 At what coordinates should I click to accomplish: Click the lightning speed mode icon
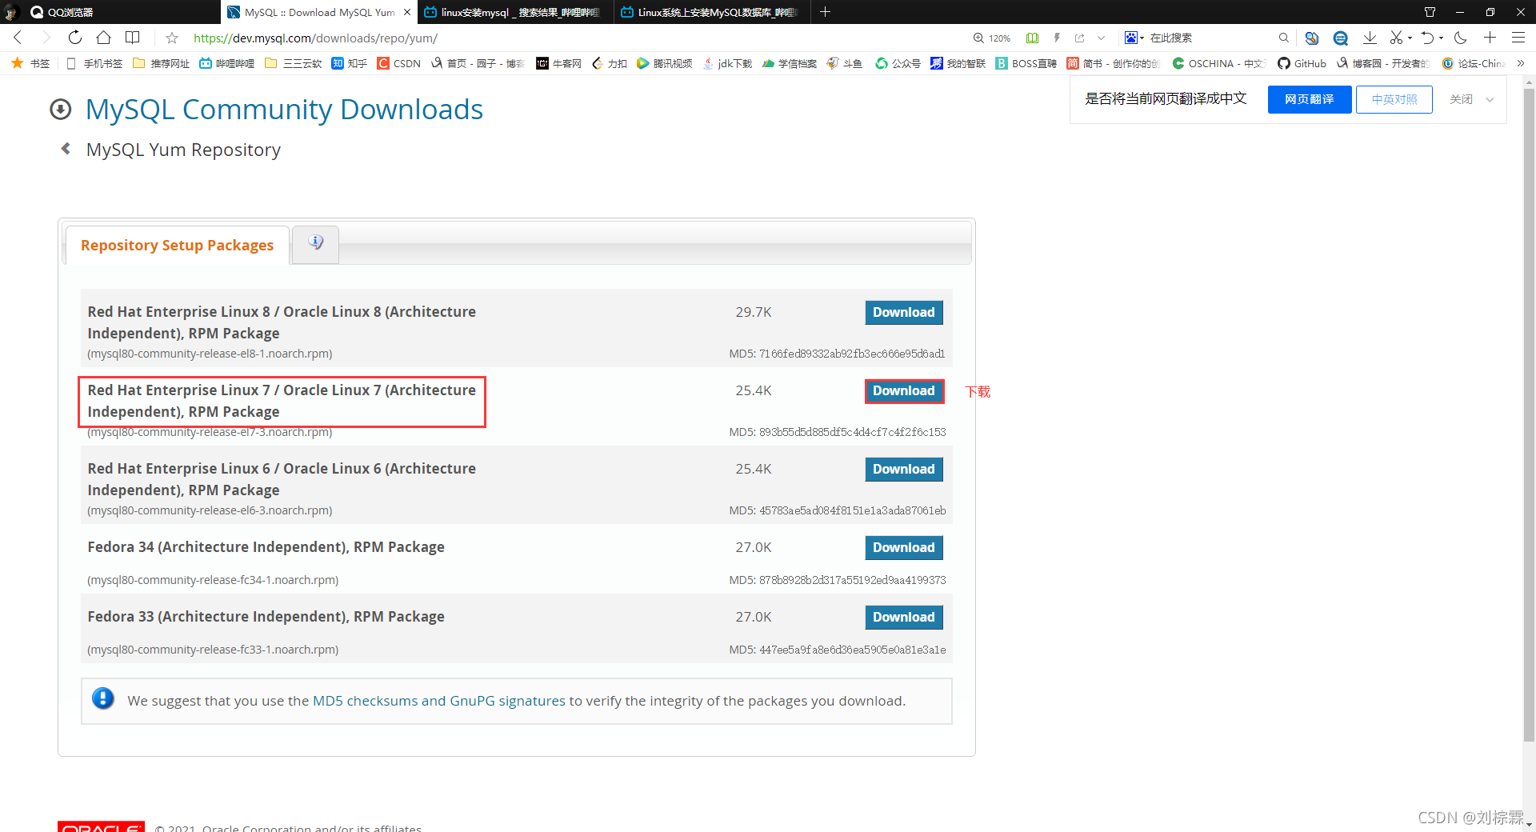[1057, 38]
